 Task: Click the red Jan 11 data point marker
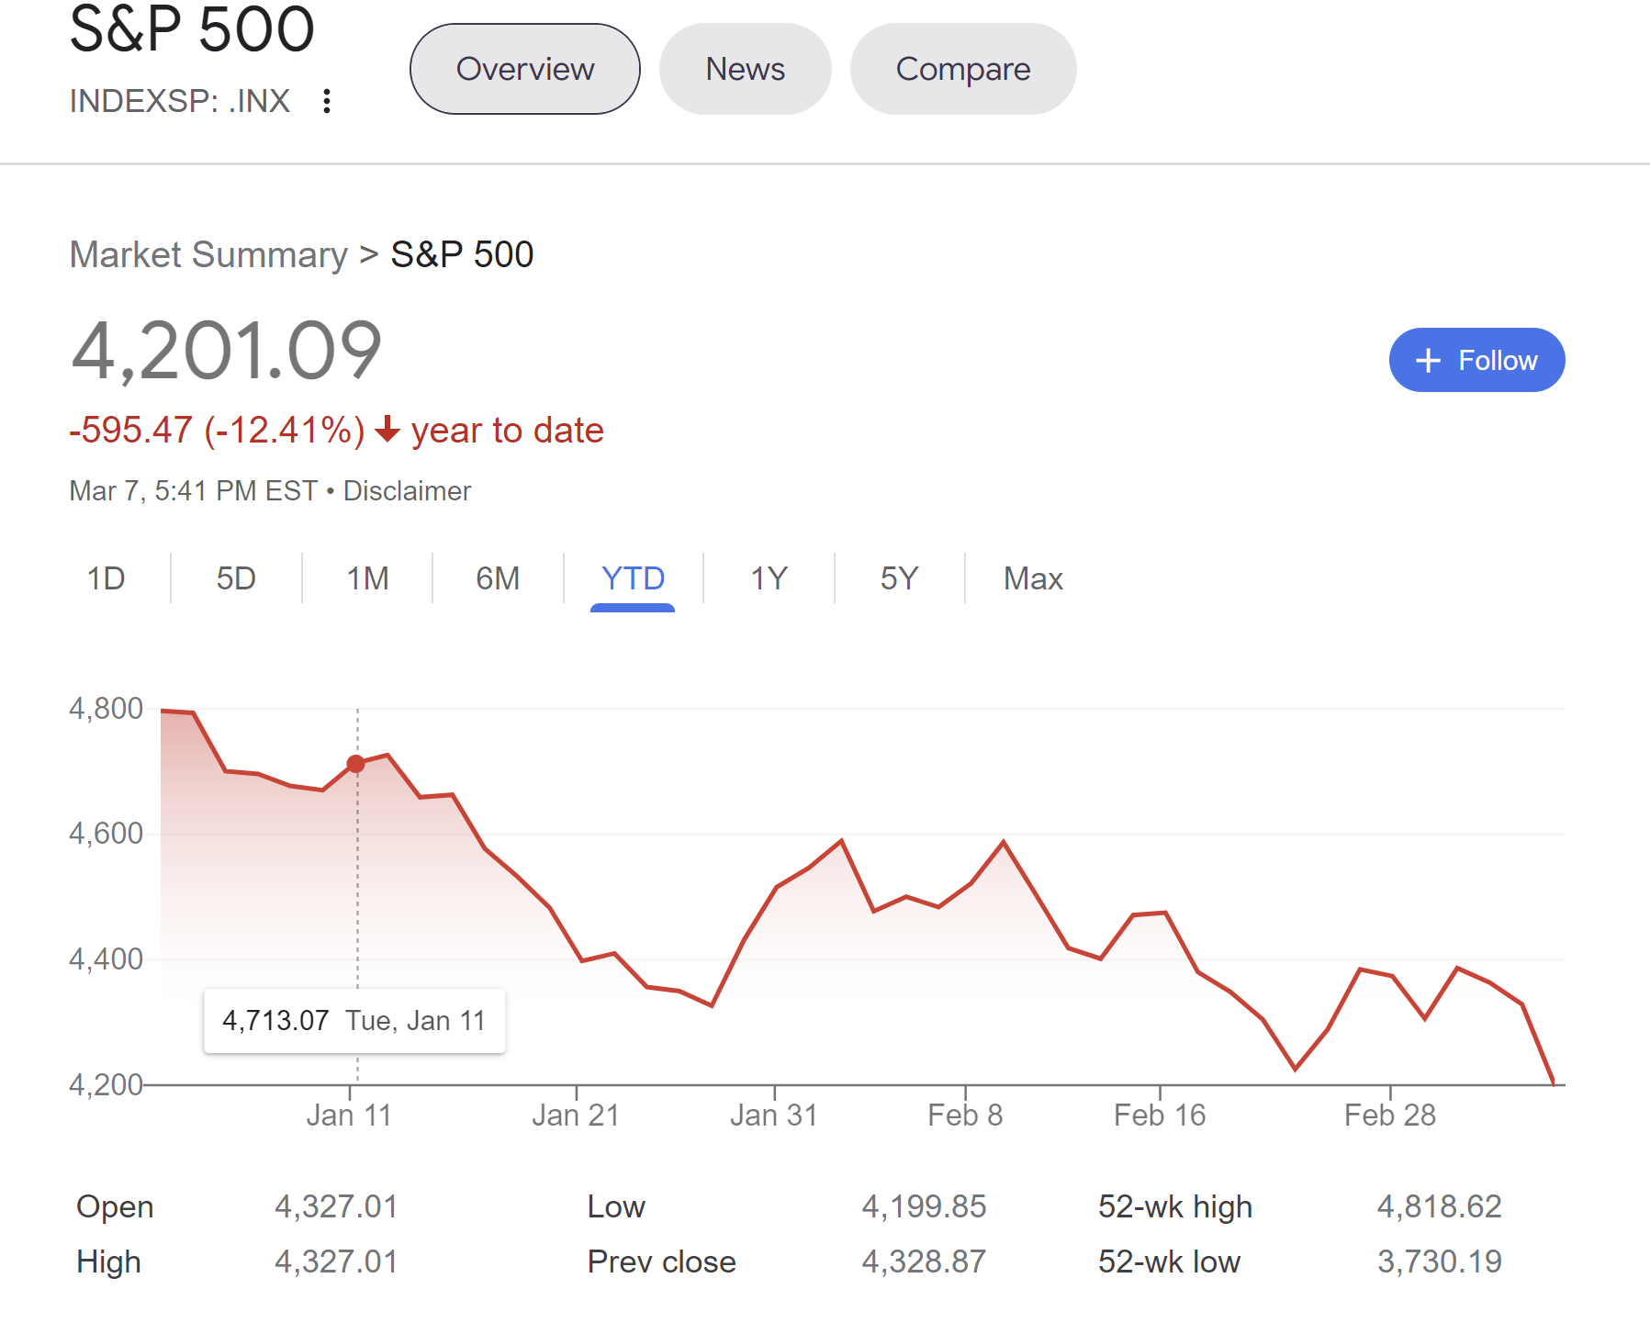(356, 764)
